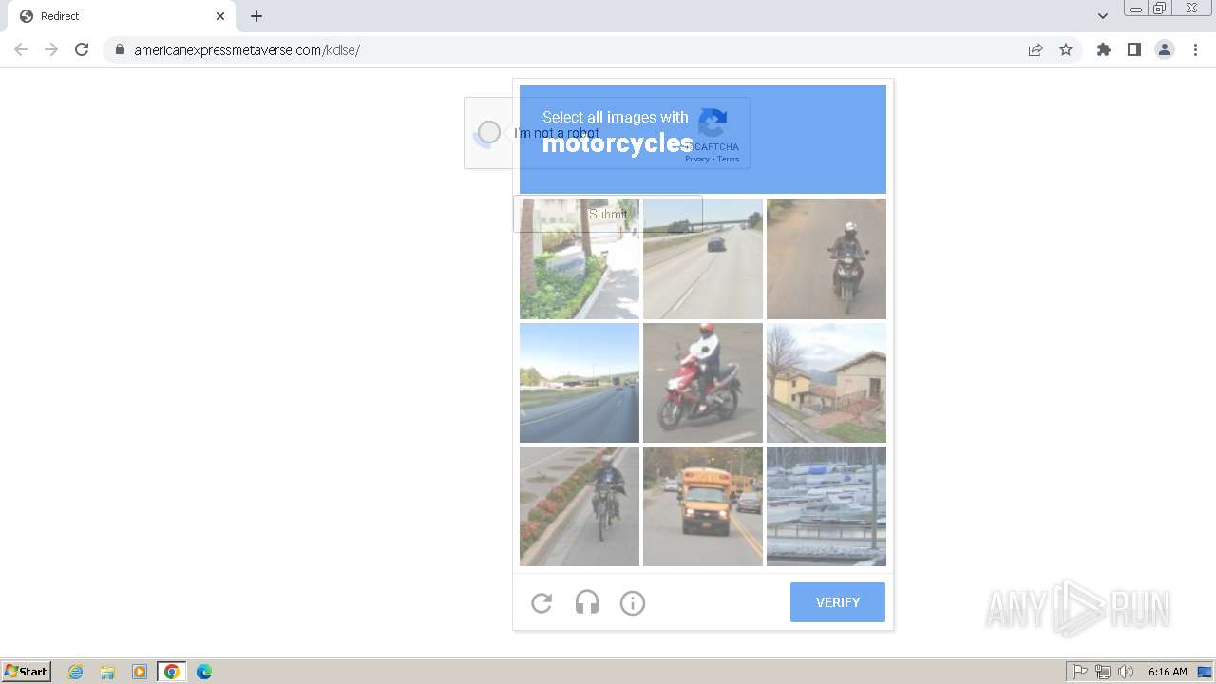Launch Internet Explorer from the taskbar
Image resolution: width=1216 pixels, height=684 pixels.
[x=75, y=672]
